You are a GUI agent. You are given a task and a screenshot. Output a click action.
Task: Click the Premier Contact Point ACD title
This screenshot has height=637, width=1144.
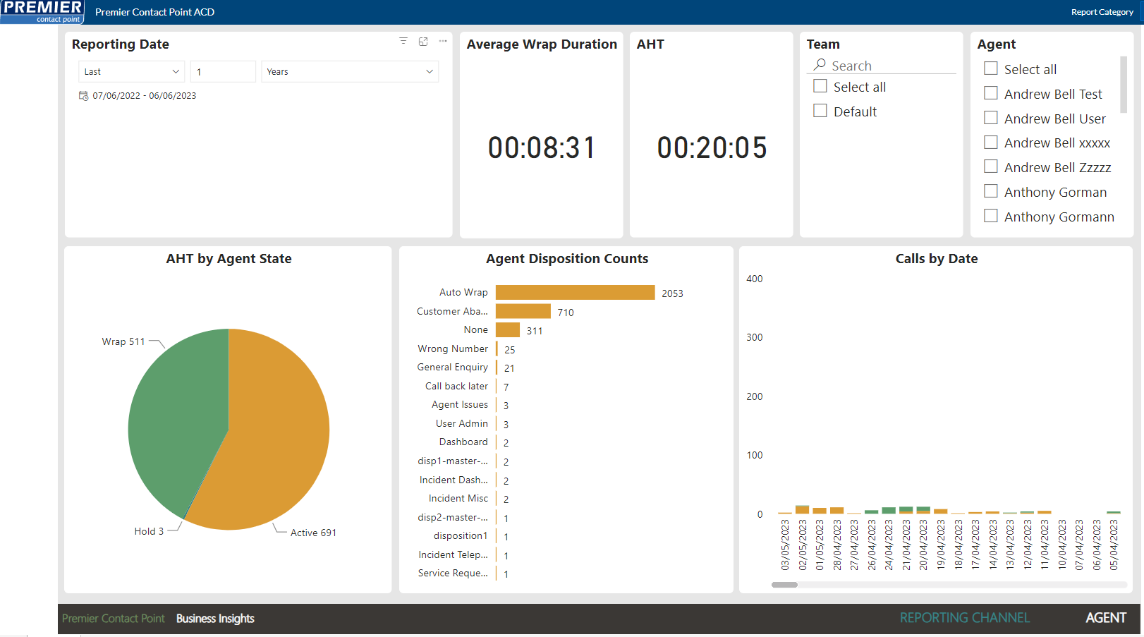point(154,12)
